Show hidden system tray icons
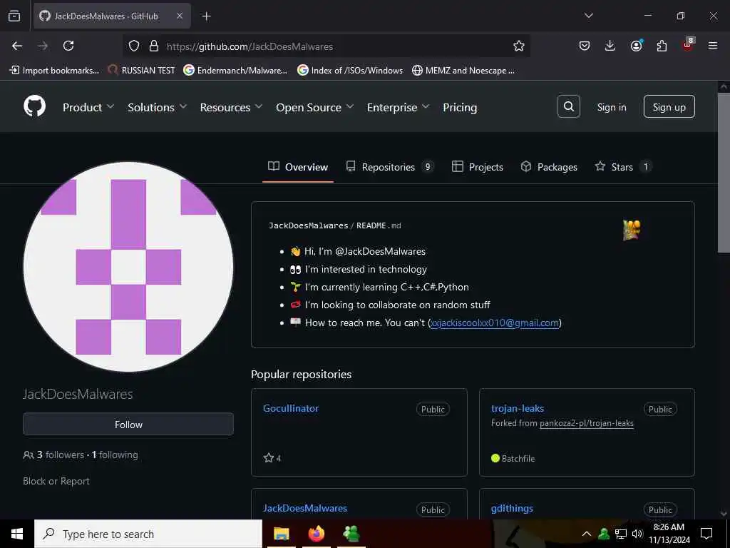Image resolution: width=730 pixels, height=548 pixels. click(587, 534)
